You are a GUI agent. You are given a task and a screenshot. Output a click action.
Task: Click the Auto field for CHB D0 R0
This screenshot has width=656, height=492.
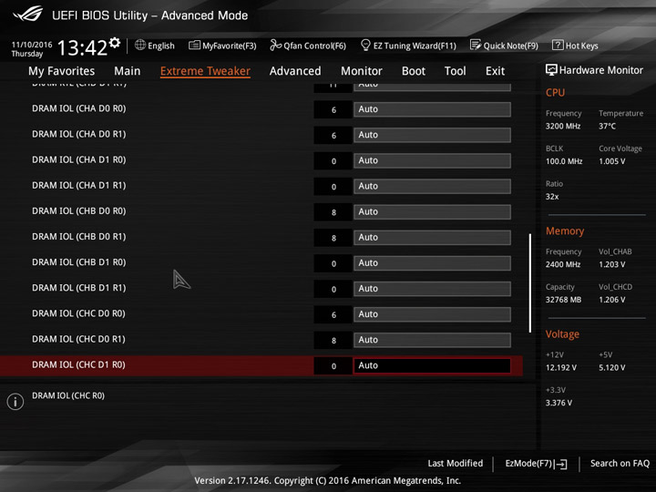[432, 211]
